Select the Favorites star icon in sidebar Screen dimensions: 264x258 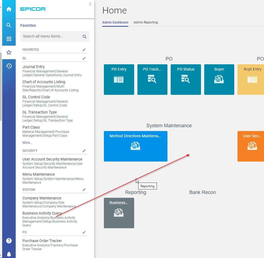click(9, 53)
